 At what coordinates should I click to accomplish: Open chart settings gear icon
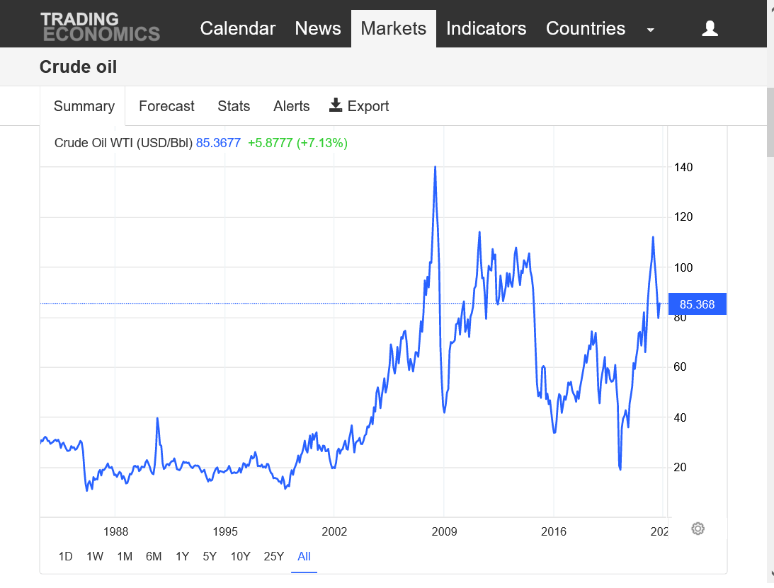click(x=698, y=529)
